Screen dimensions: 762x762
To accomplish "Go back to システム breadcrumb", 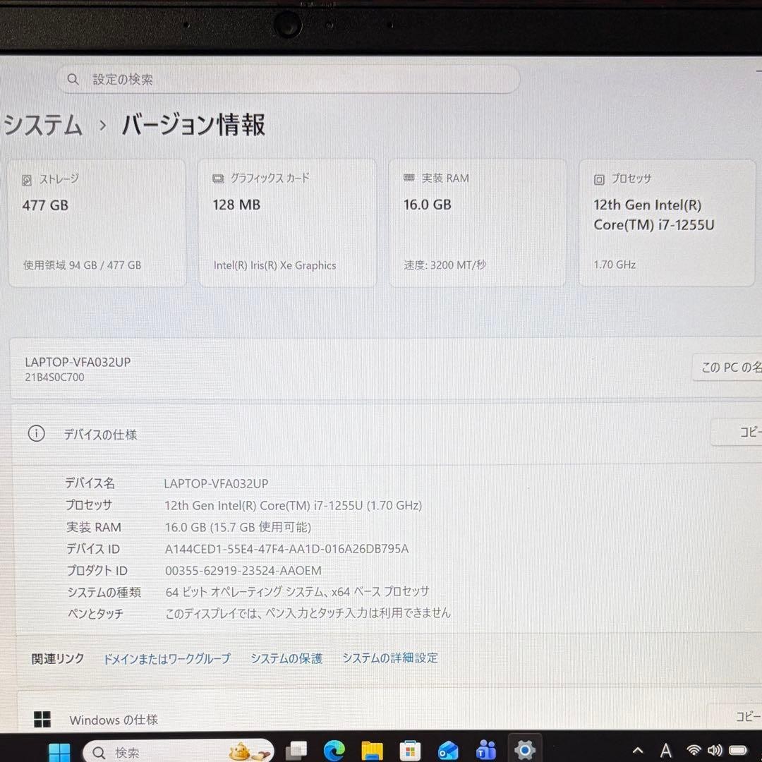I will 43,125.
